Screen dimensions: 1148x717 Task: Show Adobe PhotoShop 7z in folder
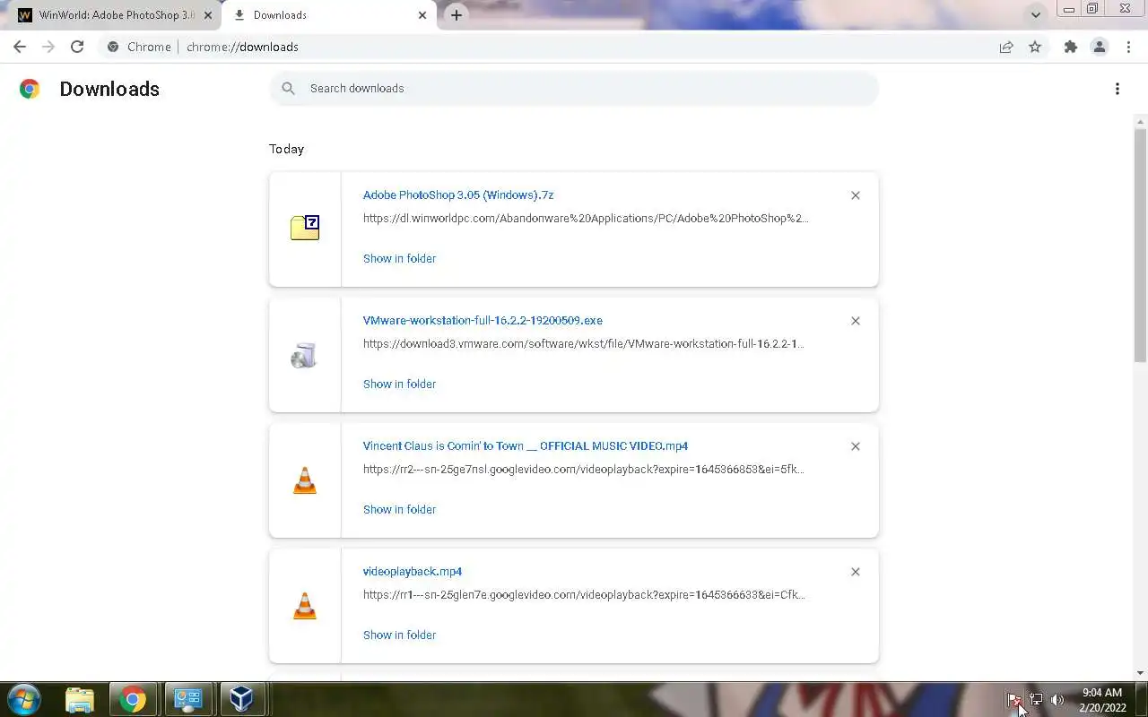(x=399, y=258)
